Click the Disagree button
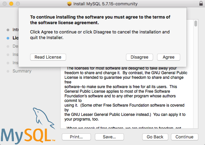 coord(140,57)
